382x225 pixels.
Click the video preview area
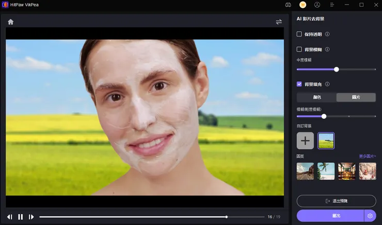145,117
